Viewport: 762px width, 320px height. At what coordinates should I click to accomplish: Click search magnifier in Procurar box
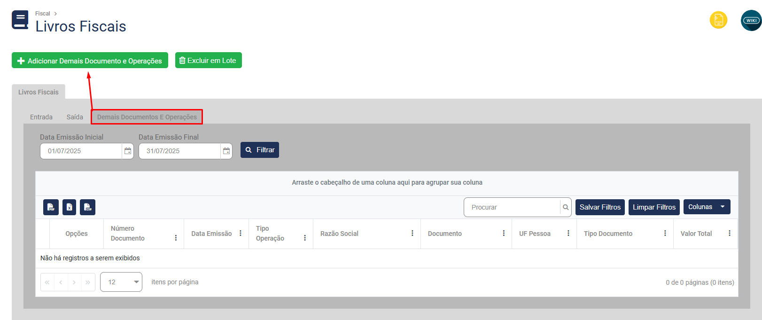point(566,207)
